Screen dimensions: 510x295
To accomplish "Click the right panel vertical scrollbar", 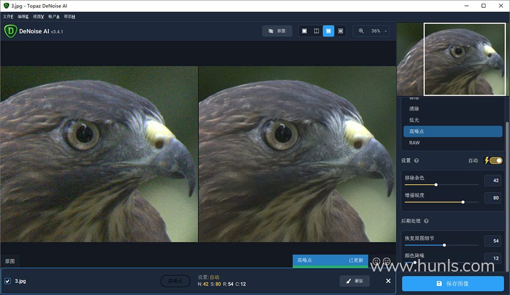I will click(x=507, y=196).
